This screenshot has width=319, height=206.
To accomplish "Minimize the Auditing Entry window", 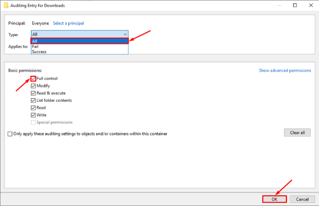I will coord(279,5).
